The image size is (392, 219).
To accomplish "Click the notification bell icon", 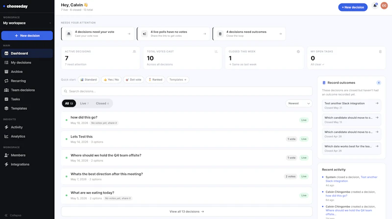I will (375, 5).
